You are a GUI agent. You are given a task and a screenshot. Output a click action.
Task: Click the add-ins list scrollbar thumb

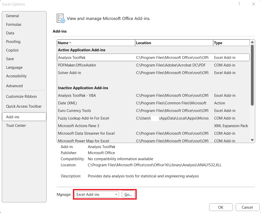click(252, 75)
